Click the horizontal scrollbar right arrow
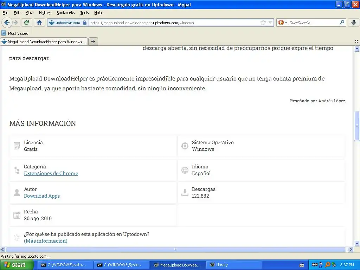The height and width of the screenshot is (270, 360). click(351, 249)
